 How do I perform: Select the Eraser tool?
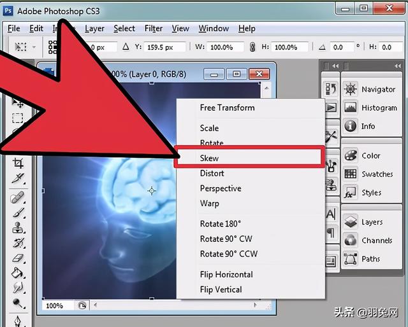click(18, 258)
